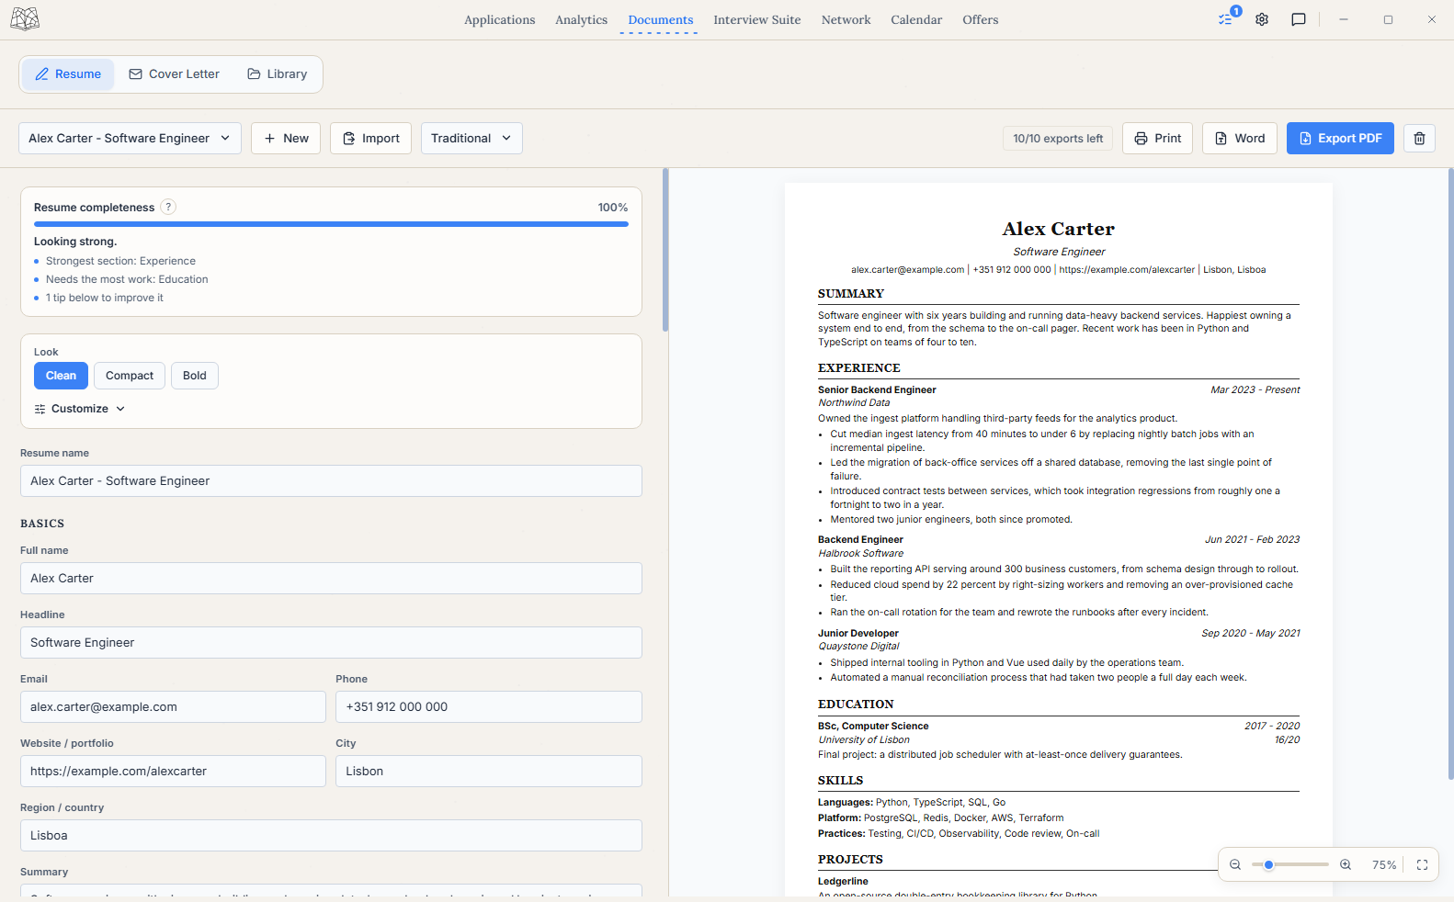
Task: Click the Full name input field
Action: 331,579
